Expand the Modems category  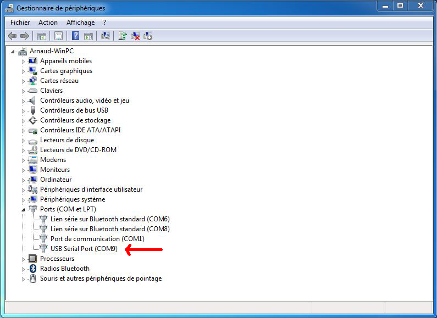pyautogui.click(x=24, y=160)
